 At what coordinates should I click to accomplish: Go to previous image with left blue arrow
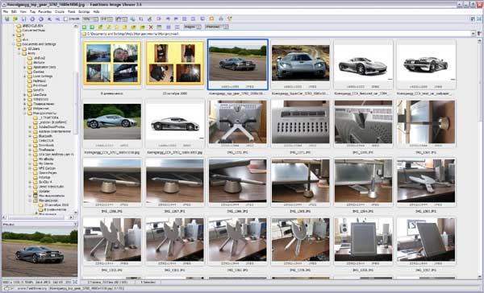tap(32, 19)
